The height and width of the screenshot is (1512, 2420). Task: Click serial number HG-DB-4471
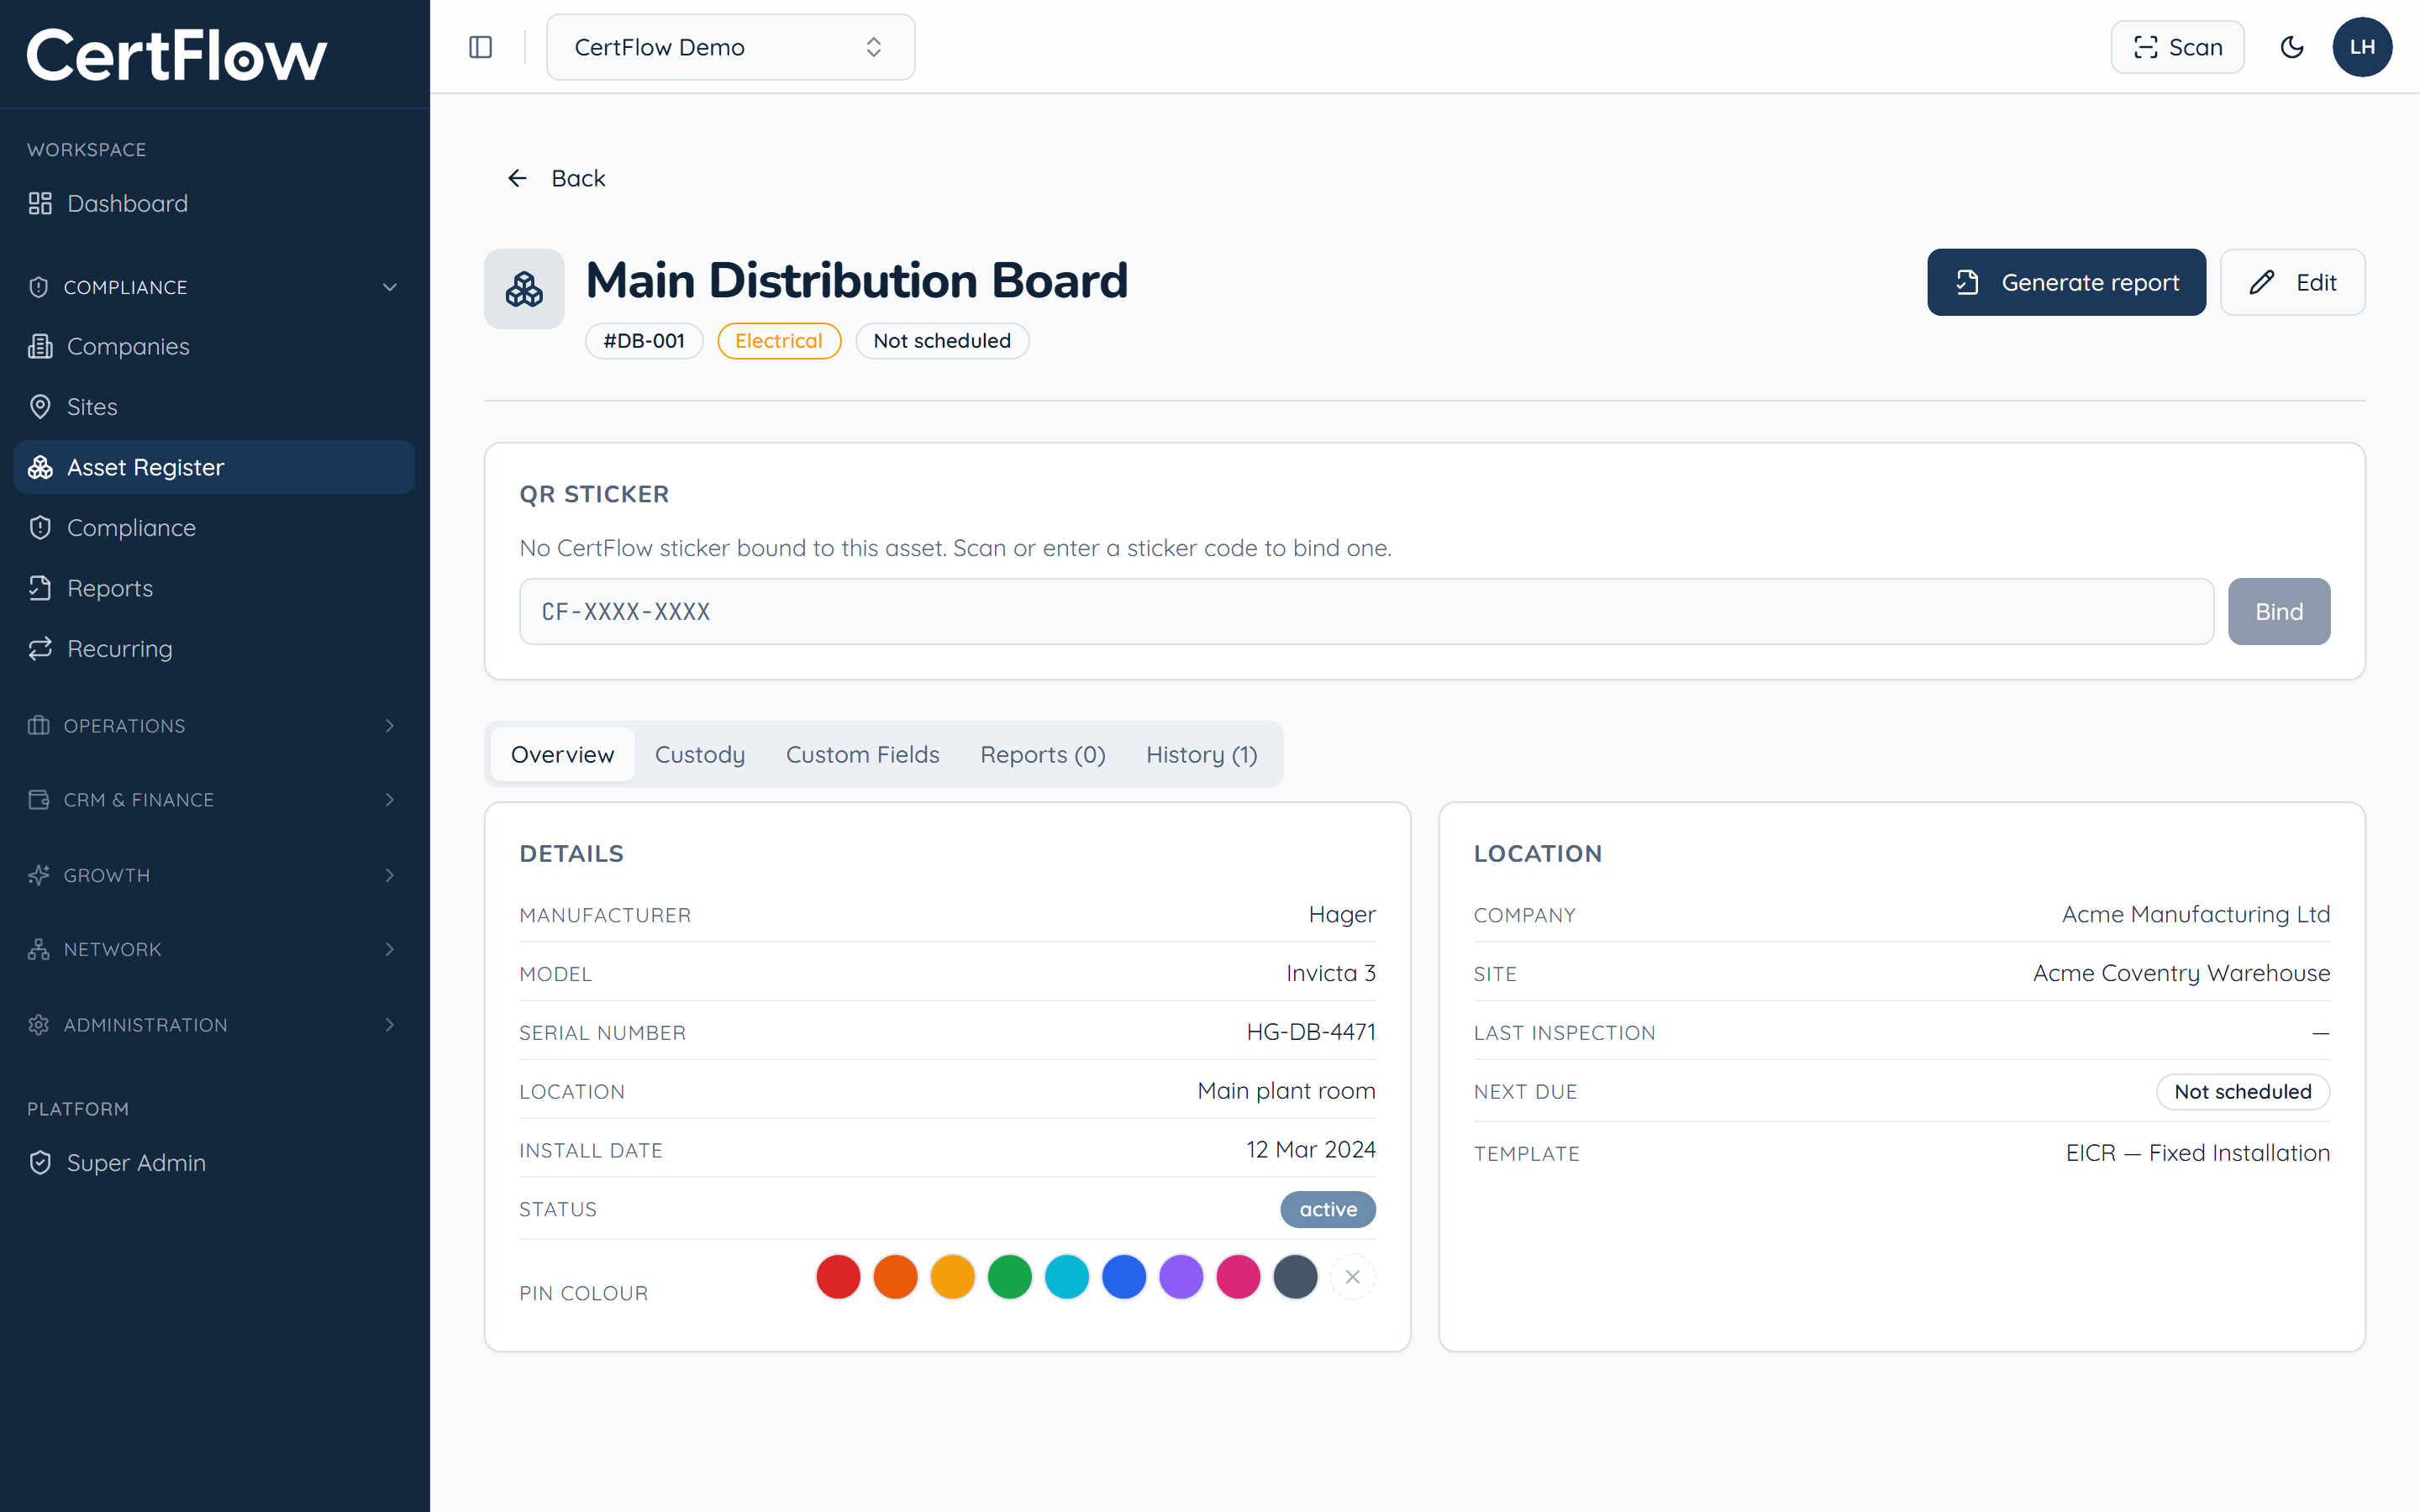pos(1311,1032)
